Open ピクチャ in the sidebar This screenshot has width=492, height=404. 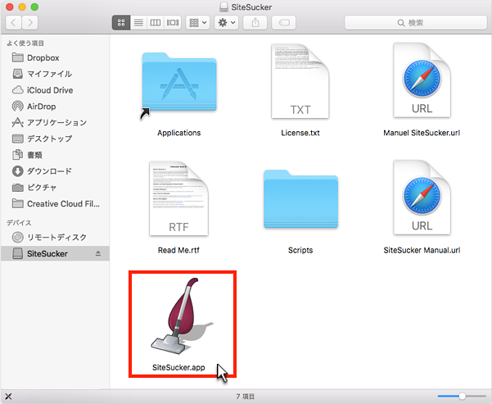pos(55,188)
